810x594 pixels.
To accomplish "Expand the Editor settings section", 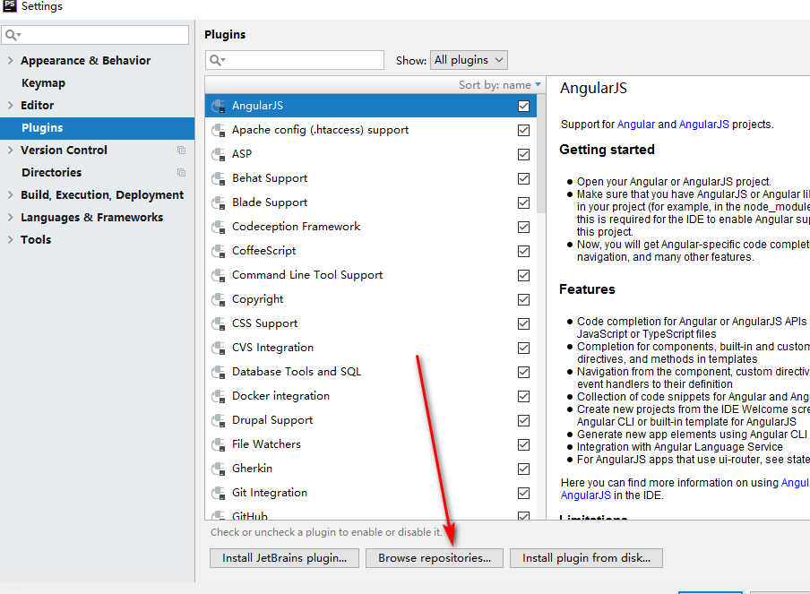I will tap(11, 106).
